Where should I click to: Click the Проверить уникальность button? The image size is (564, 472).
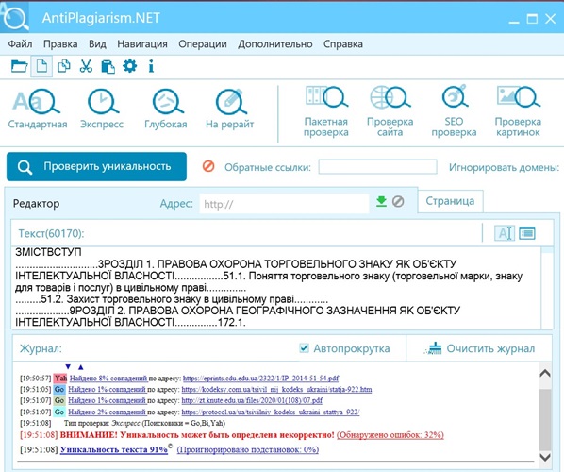coord(96,166)
